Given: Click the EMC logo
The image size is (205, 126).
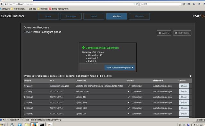Looking at the screenshot, I should 196,16.
